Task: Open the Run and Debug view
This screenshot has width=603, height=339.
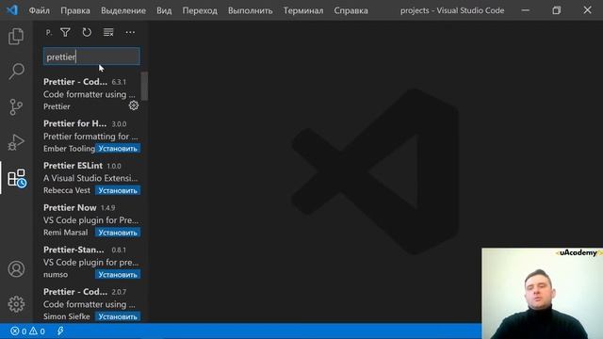Action: coord(16,142)
